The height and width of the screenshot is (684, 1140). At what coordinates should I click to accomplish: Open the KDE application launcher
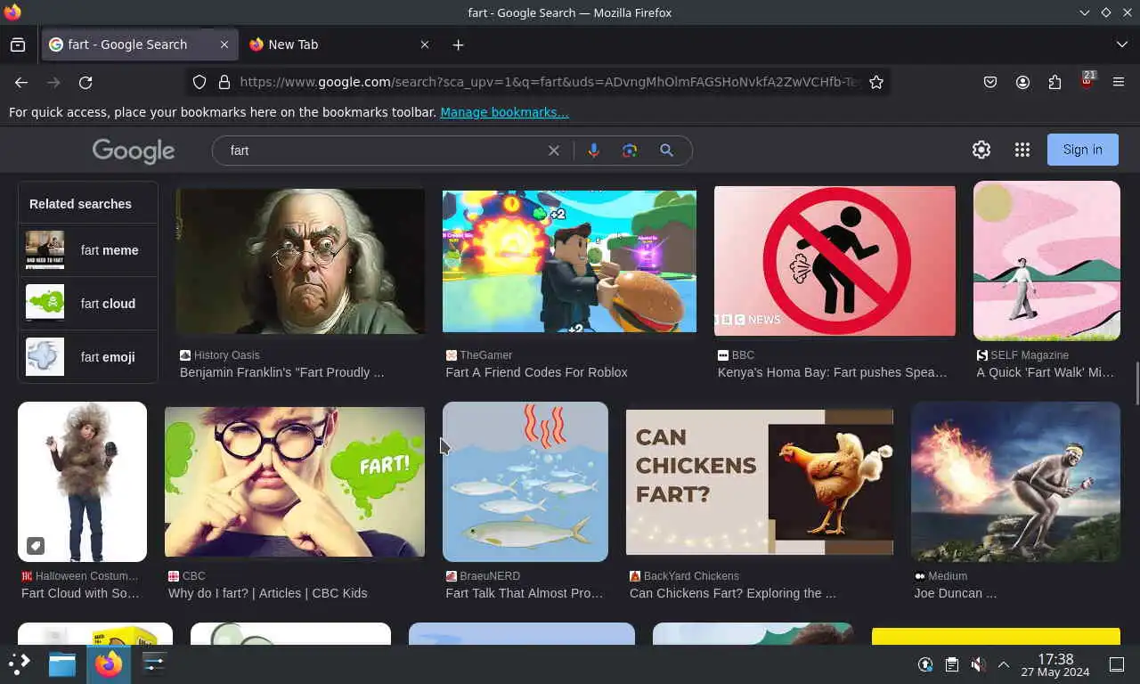point(20,664)
